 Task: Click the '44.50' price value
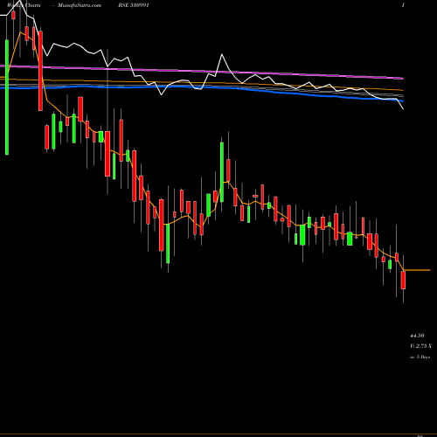(x=417, y=336)
